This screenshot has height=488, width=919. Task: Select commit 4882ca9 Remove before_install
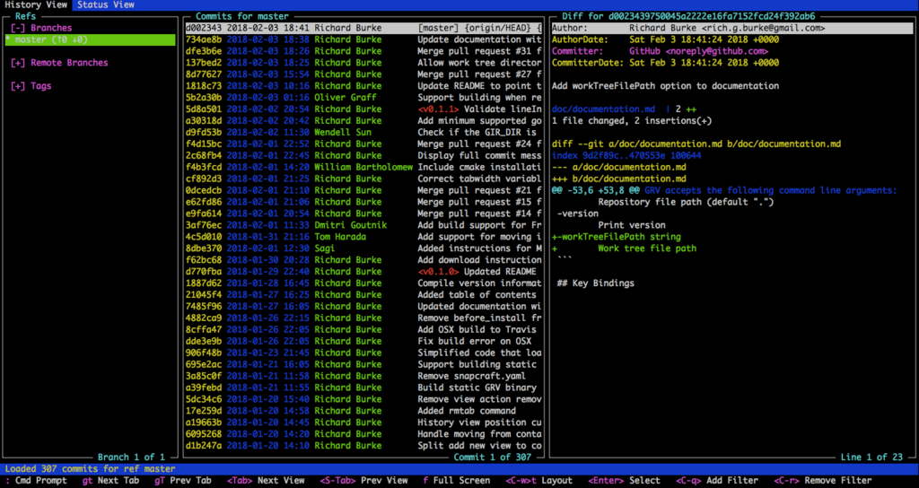[x=364, y=318]
